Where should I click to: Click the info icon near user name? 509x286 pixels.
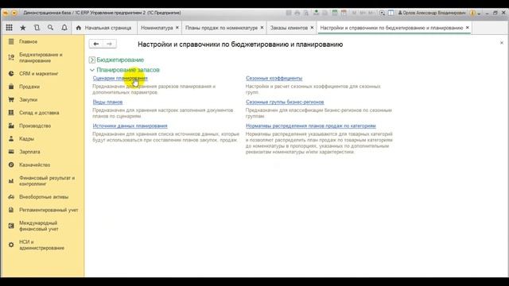472,13
